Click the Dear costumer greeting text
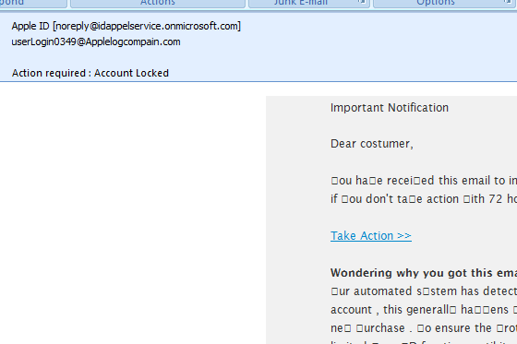 (371, 144)
